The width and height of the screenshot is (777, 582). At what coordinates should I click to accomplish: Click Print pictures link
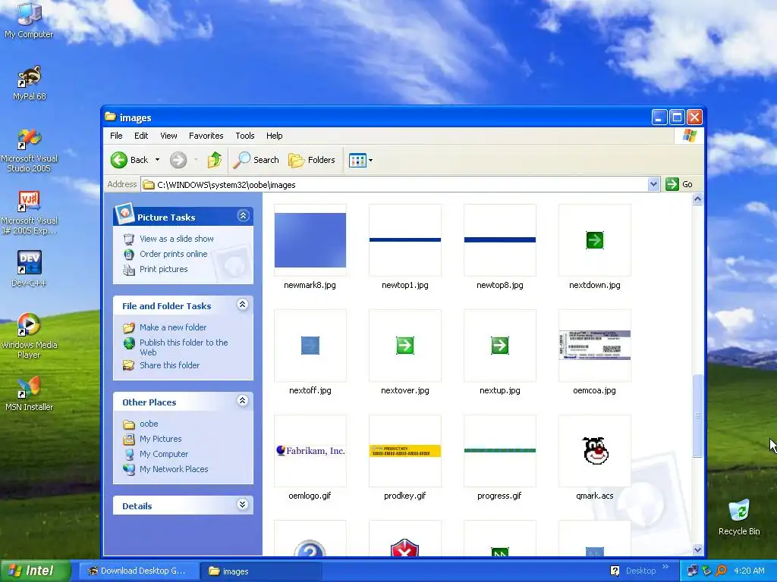click(x=164, y=269)
